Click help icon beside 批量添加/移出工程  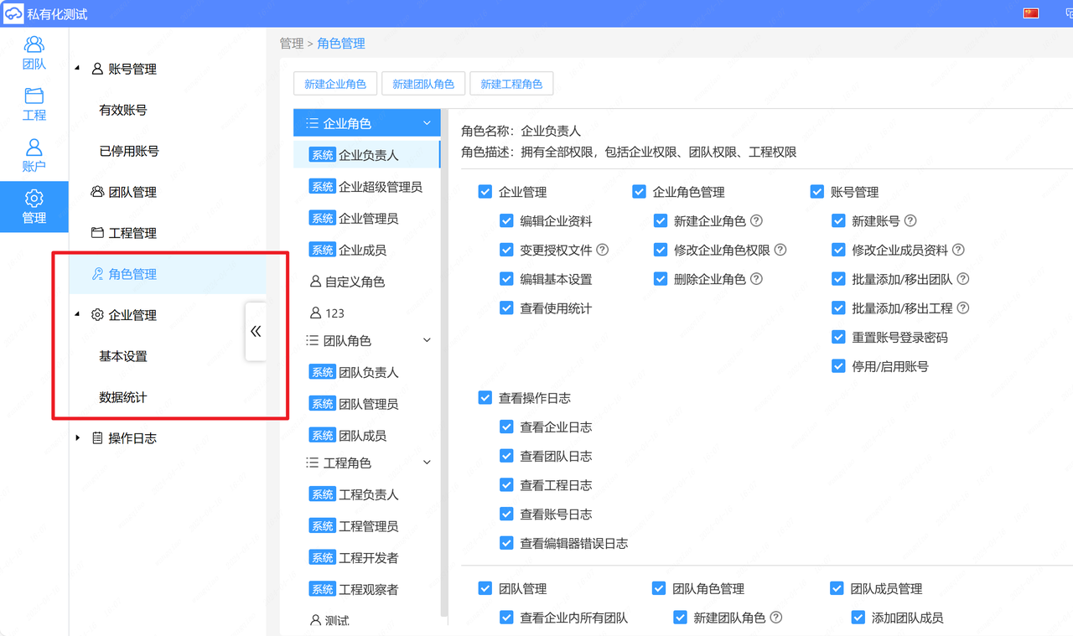point(963,308)
